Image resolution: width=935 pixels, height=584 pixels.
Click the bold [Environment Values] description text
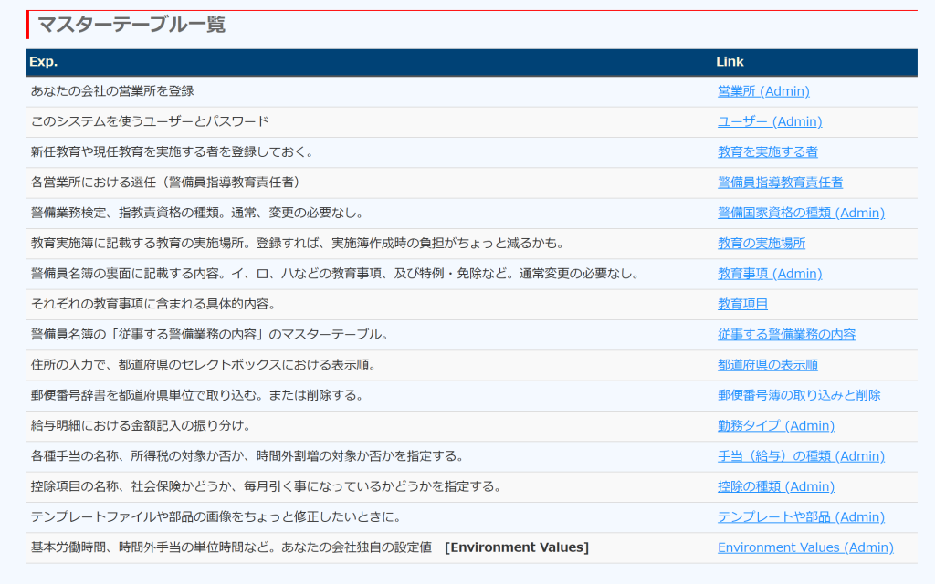[x=517, y=547]
